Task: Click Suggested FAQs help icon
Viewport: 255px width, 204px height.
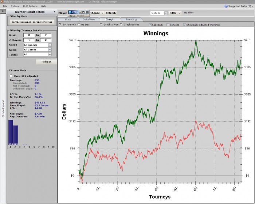Action: point(226,6)
